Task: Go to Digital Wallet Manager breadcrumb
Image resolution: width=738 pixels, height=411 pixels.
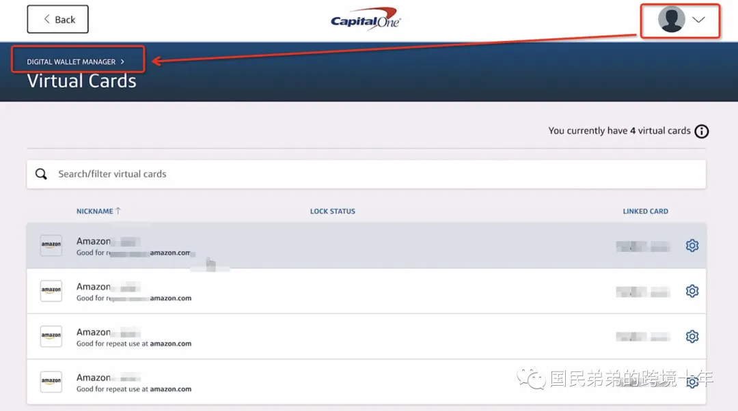Action: coord(71,61)
